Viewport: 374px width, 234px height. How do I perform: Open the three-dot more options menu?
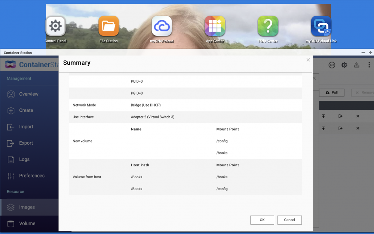point(369,65)
